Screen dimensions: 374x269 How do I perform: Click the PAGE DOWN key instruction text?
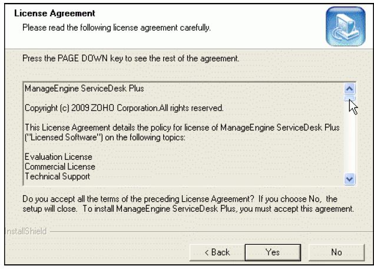[x=131, y=58]
